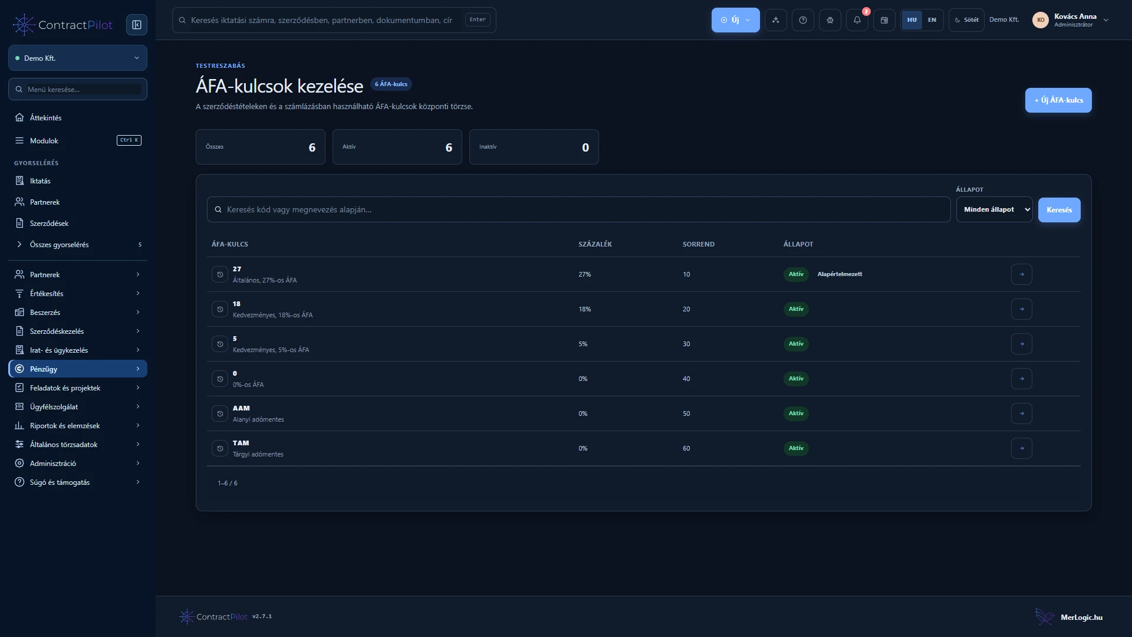Screen dimensions: 1132x637
Task: Click the ContractPilot logo in sidebar
Action: (x=62, y=25)
